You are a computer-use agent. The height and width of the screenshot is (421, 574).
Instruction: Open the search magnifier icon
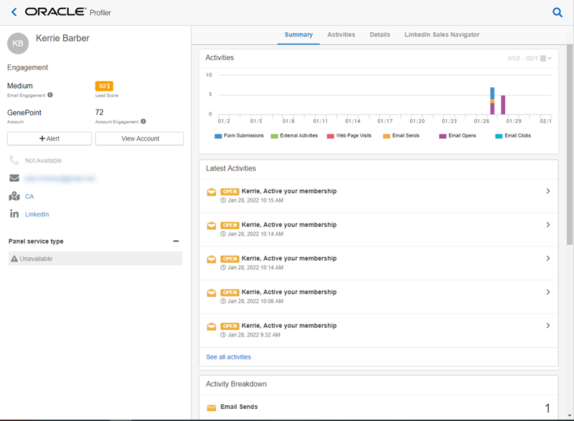coord(557,12)
